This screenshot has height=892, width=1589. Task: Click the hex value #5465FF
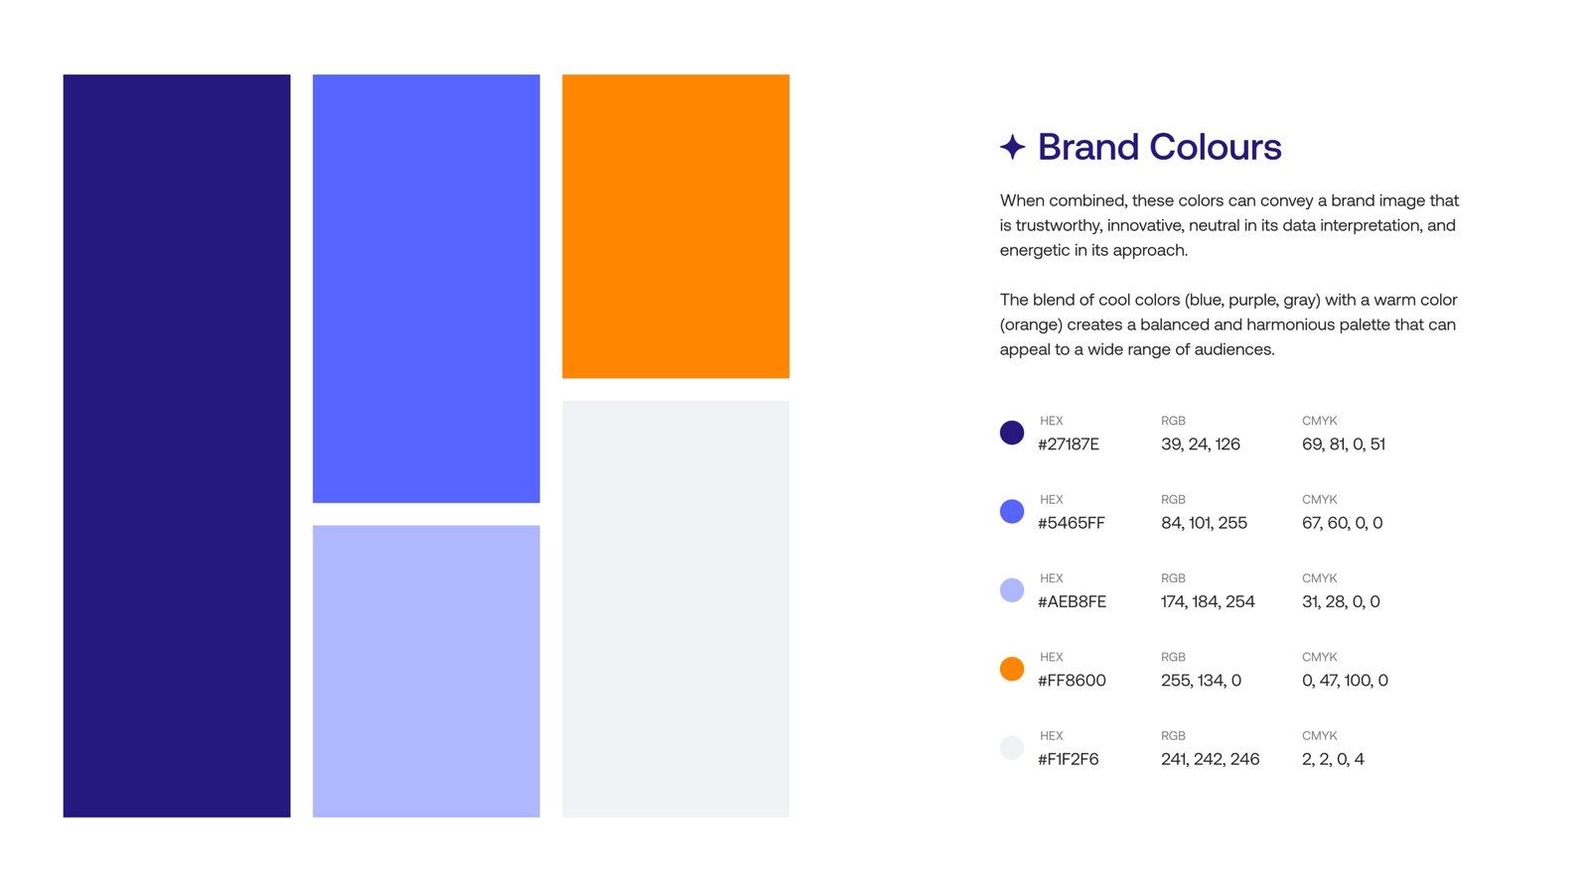(x=1071, y=523)
